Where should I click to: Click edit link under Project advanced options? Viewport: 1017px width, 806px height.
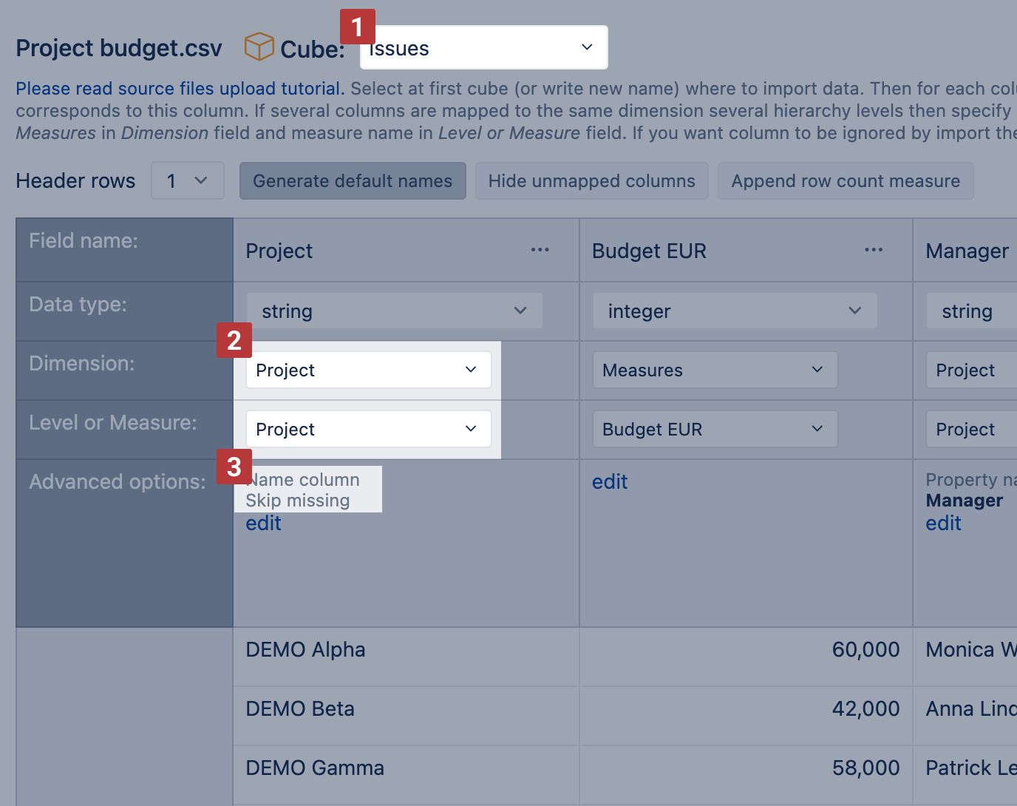coord(263,524)
